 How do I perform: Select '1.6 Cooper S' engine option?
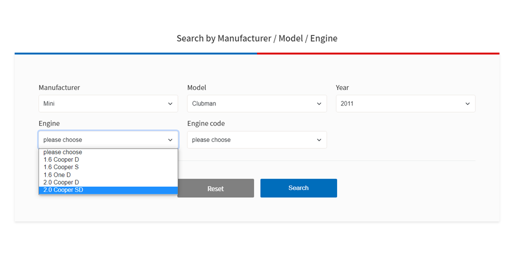pos(108,167)
